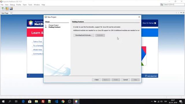The image size is (185, 104).
Task: Open File Explorer from taskbar
Action: tap(36, 101)
